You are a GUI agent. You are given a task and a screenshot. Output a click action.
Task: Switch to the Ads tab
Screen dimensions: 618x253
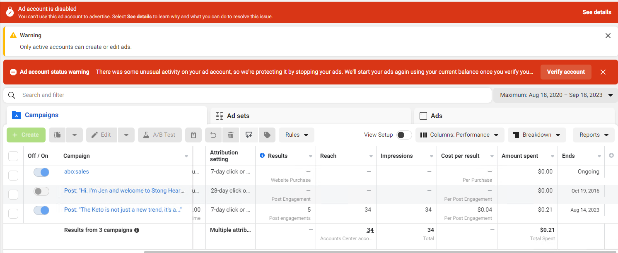point(514,116)
